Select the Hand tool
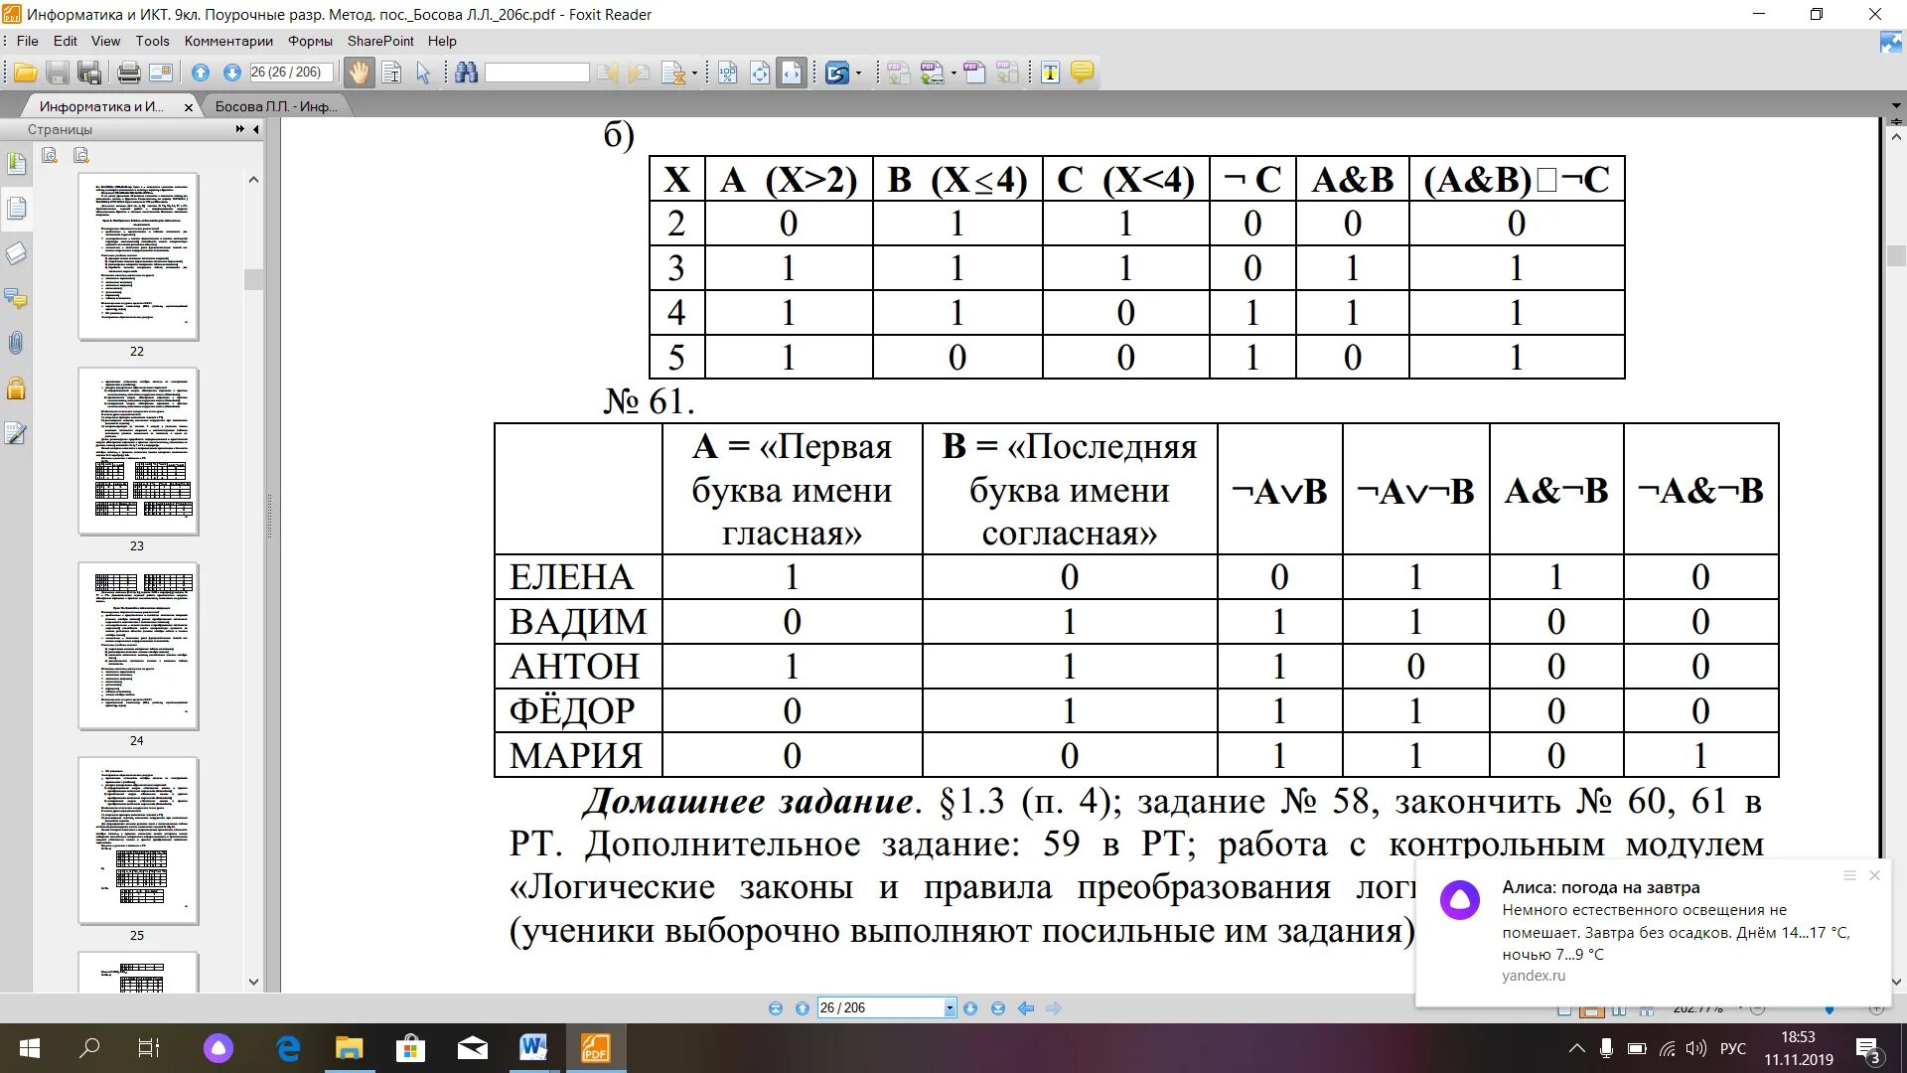 (x=359, y=73)
